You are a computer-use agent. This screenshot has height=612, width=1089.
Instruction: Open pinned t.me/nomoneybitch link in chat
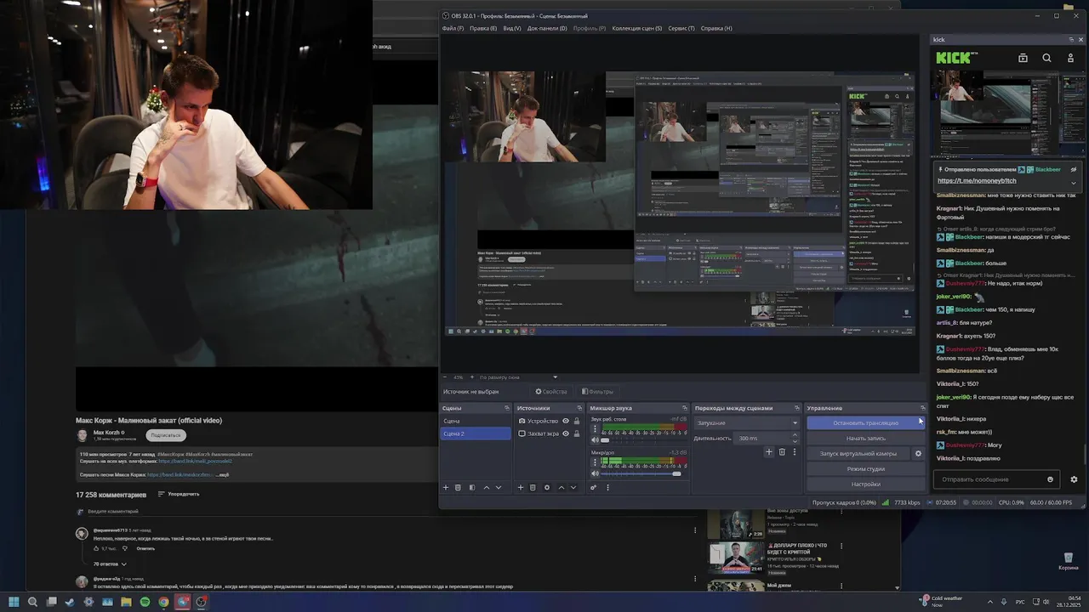click(x=977, y=181)
